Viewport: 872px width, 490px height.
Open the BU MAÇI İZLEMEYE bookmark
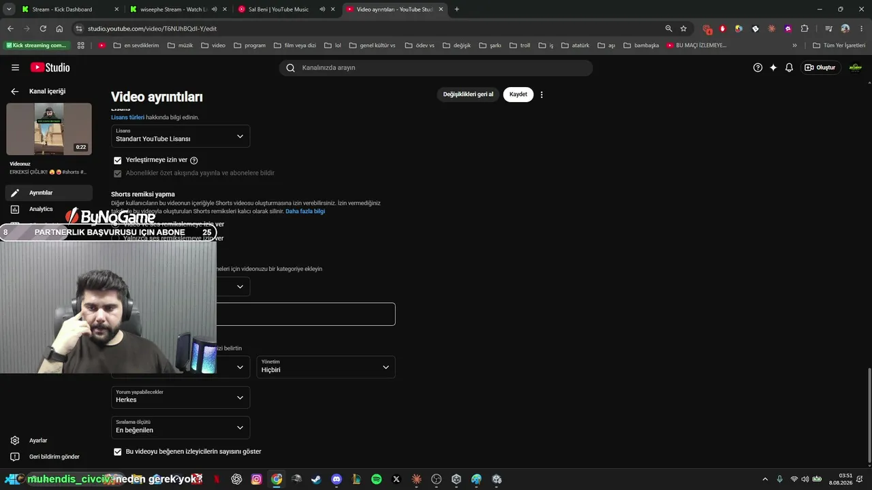point(696,46)
